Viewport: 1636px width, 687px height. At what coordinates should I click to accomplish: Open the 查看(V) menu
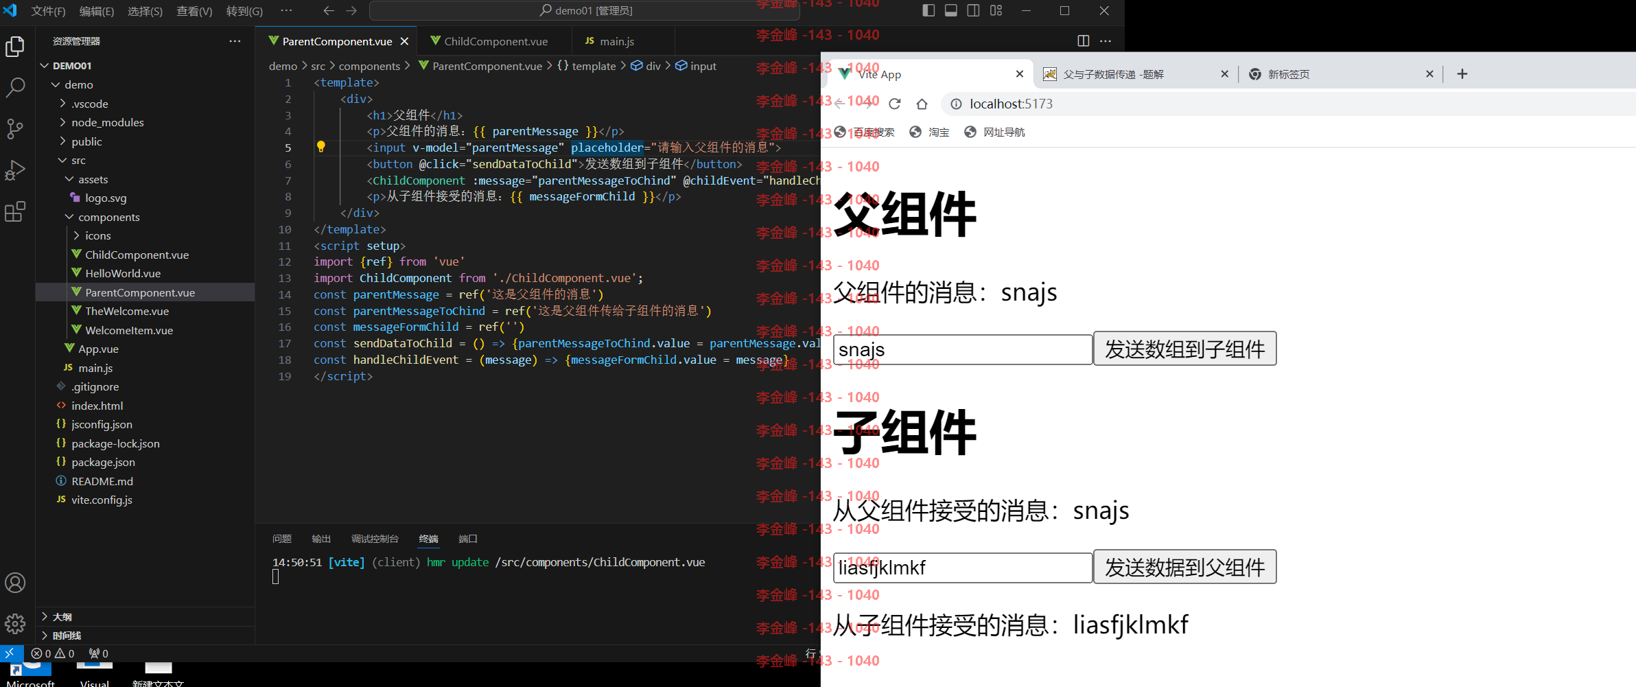[x=194, y=11]
